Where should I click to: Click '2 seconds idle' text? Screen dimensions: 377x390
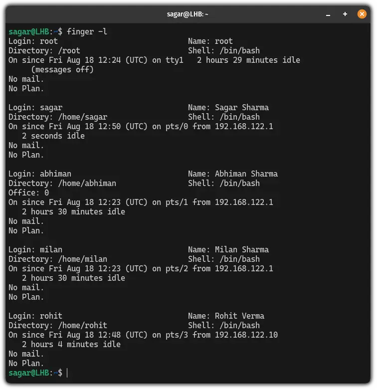(x=53, y=136)
